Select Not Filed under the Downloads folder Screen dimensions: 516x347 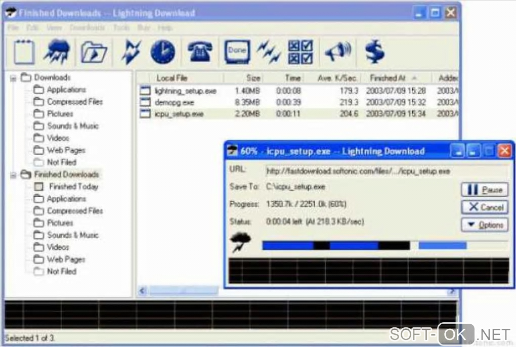[55, 162]
